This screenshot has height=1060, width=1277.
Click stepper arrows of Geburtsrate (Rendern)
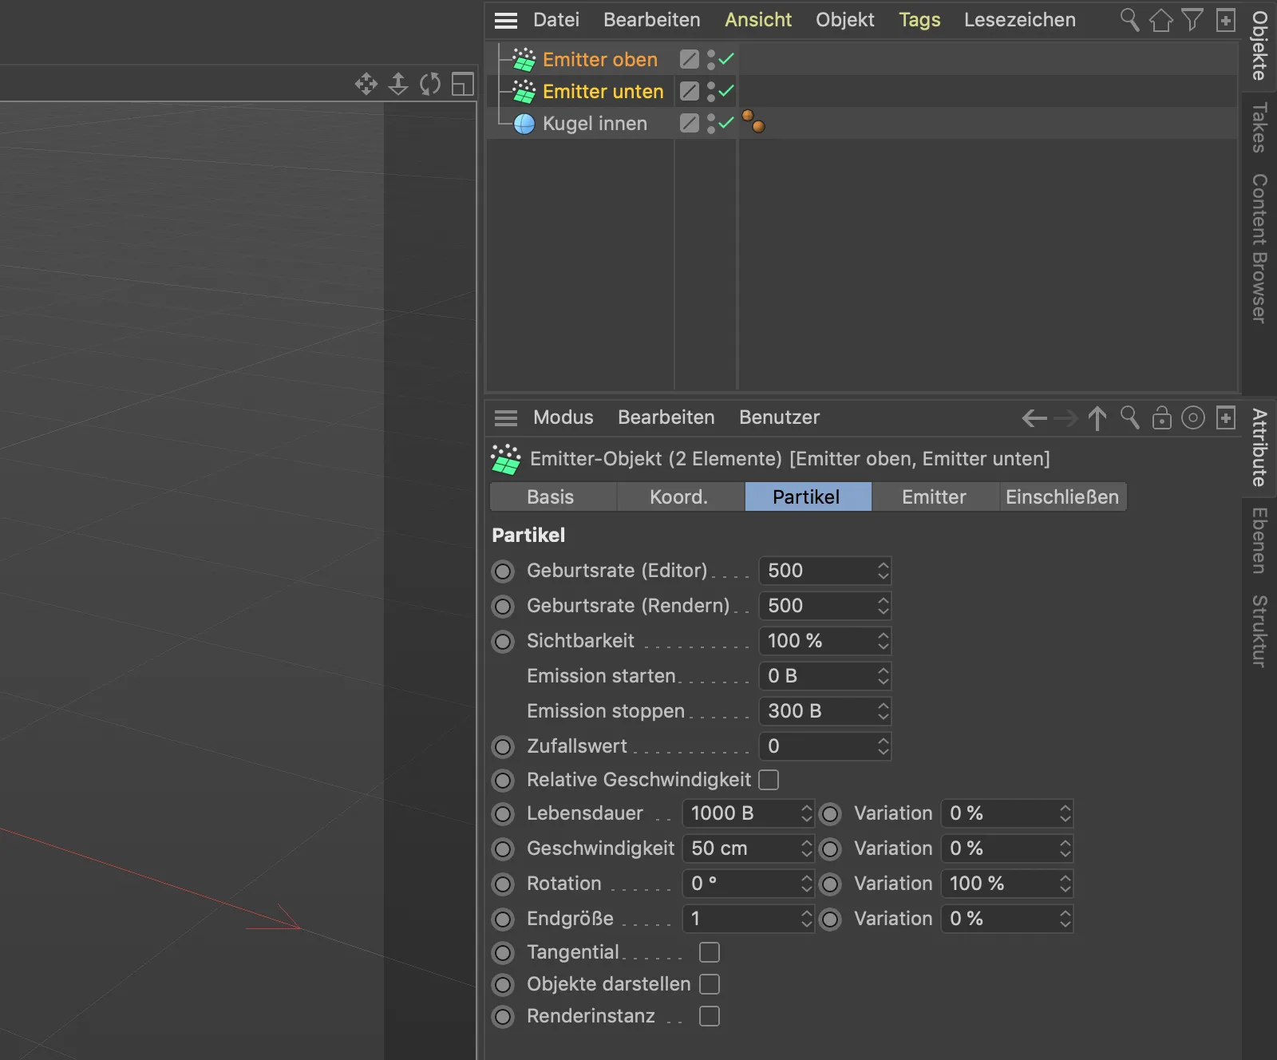(x=883, y=606)
